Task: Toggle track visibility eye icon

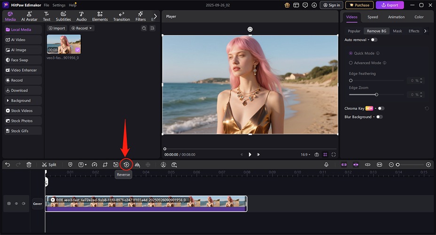Action: [x=16, y=204]
